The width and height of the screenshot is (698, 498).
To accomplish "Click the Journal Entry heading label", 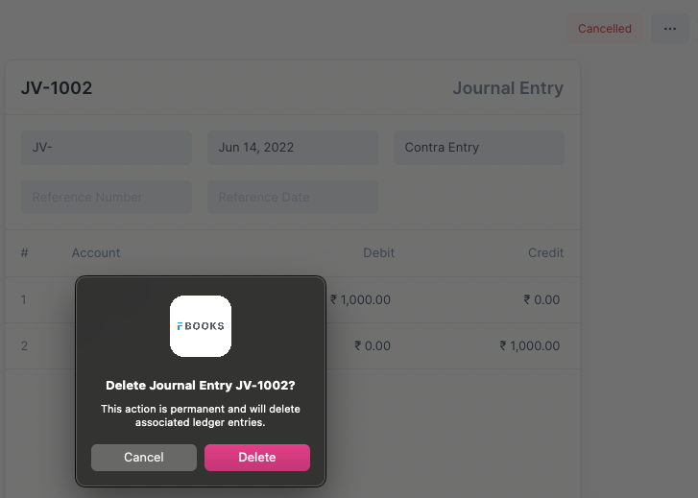I will tap(507, 88).
